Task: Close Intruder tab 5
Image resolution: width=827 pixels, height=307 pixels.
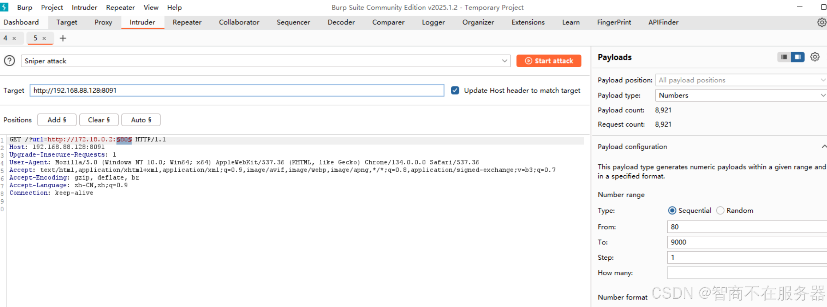Action: 44,38
